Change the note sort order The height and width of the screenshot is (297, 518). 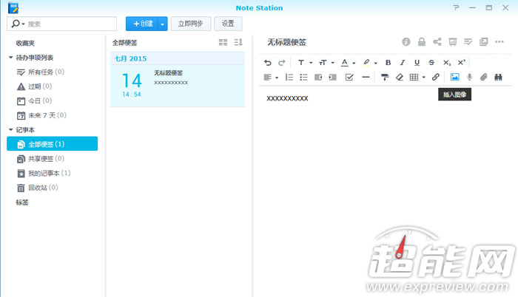coord(238,42)
